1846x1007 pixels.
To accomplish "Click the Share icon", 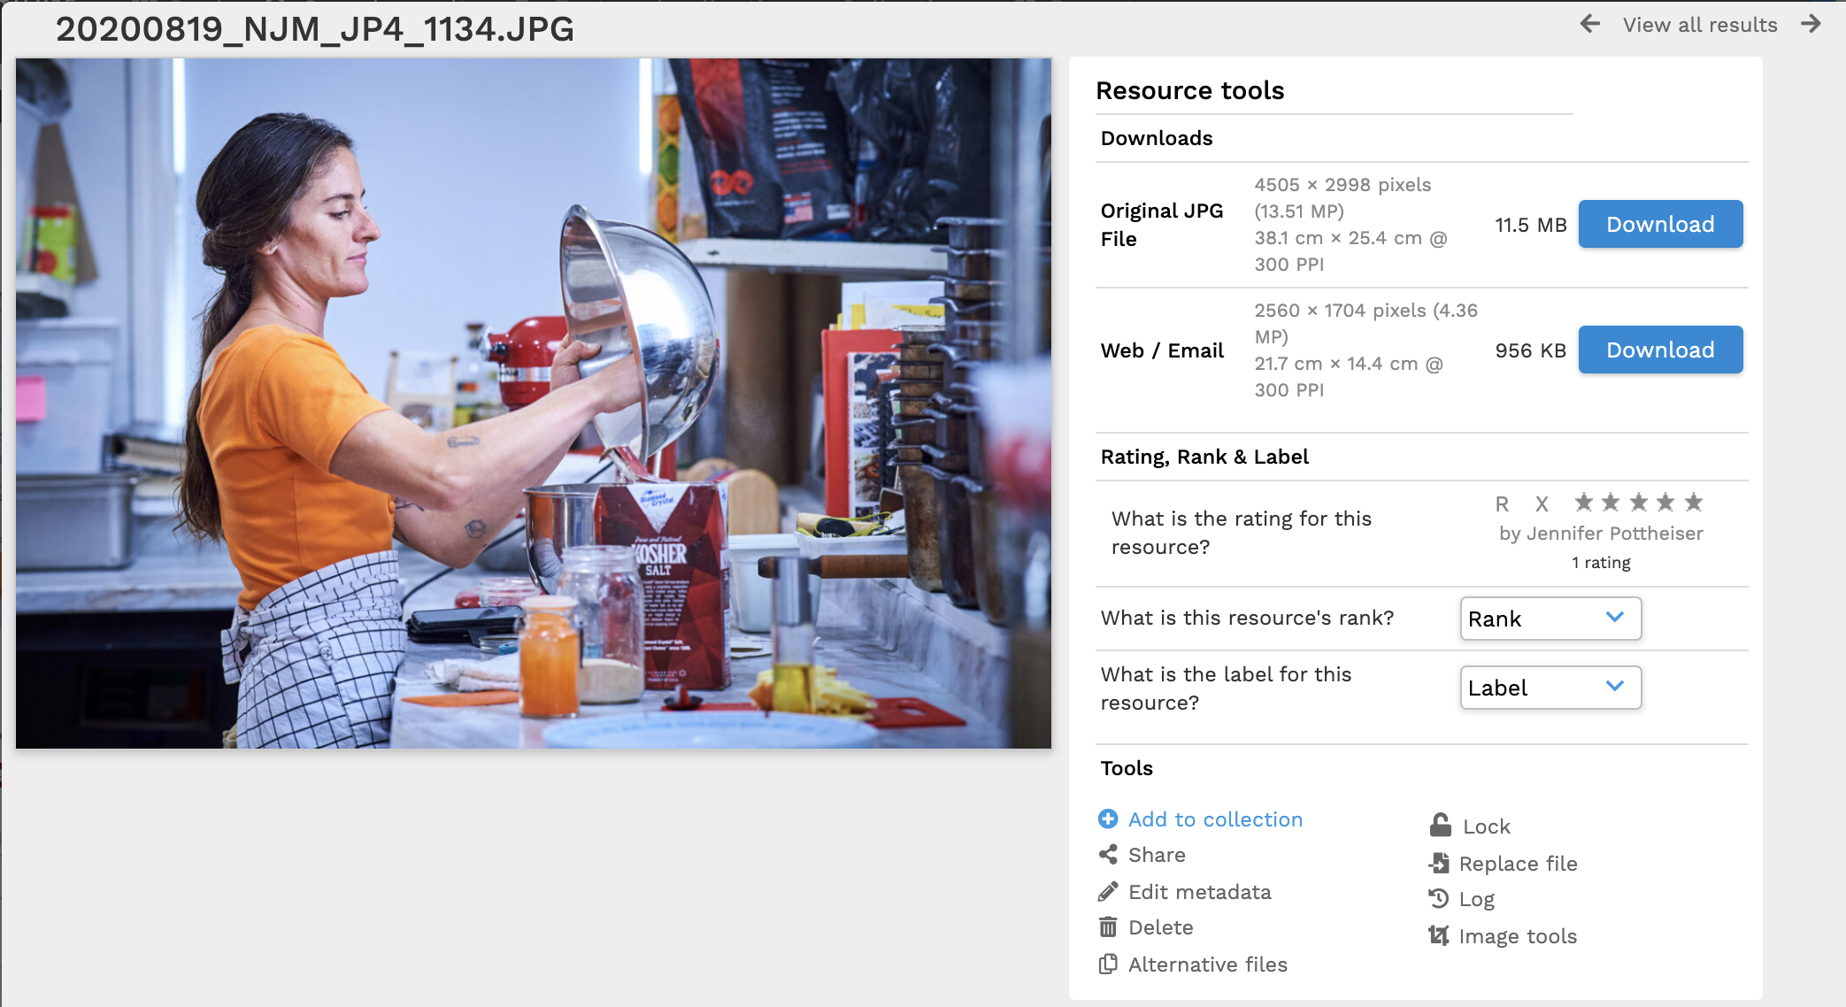I will (x=1108, y=855).
